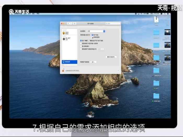Open help with the question mark button

tap(118, 70)
